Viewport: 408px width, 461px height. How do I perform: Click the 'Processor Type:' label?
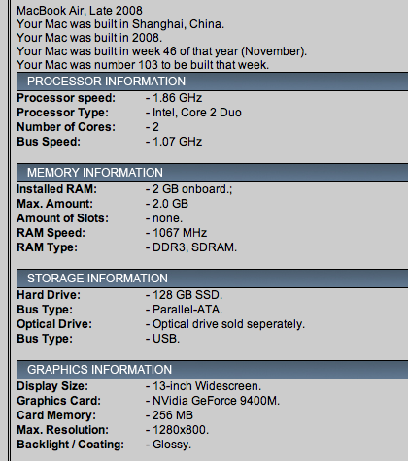63,113
